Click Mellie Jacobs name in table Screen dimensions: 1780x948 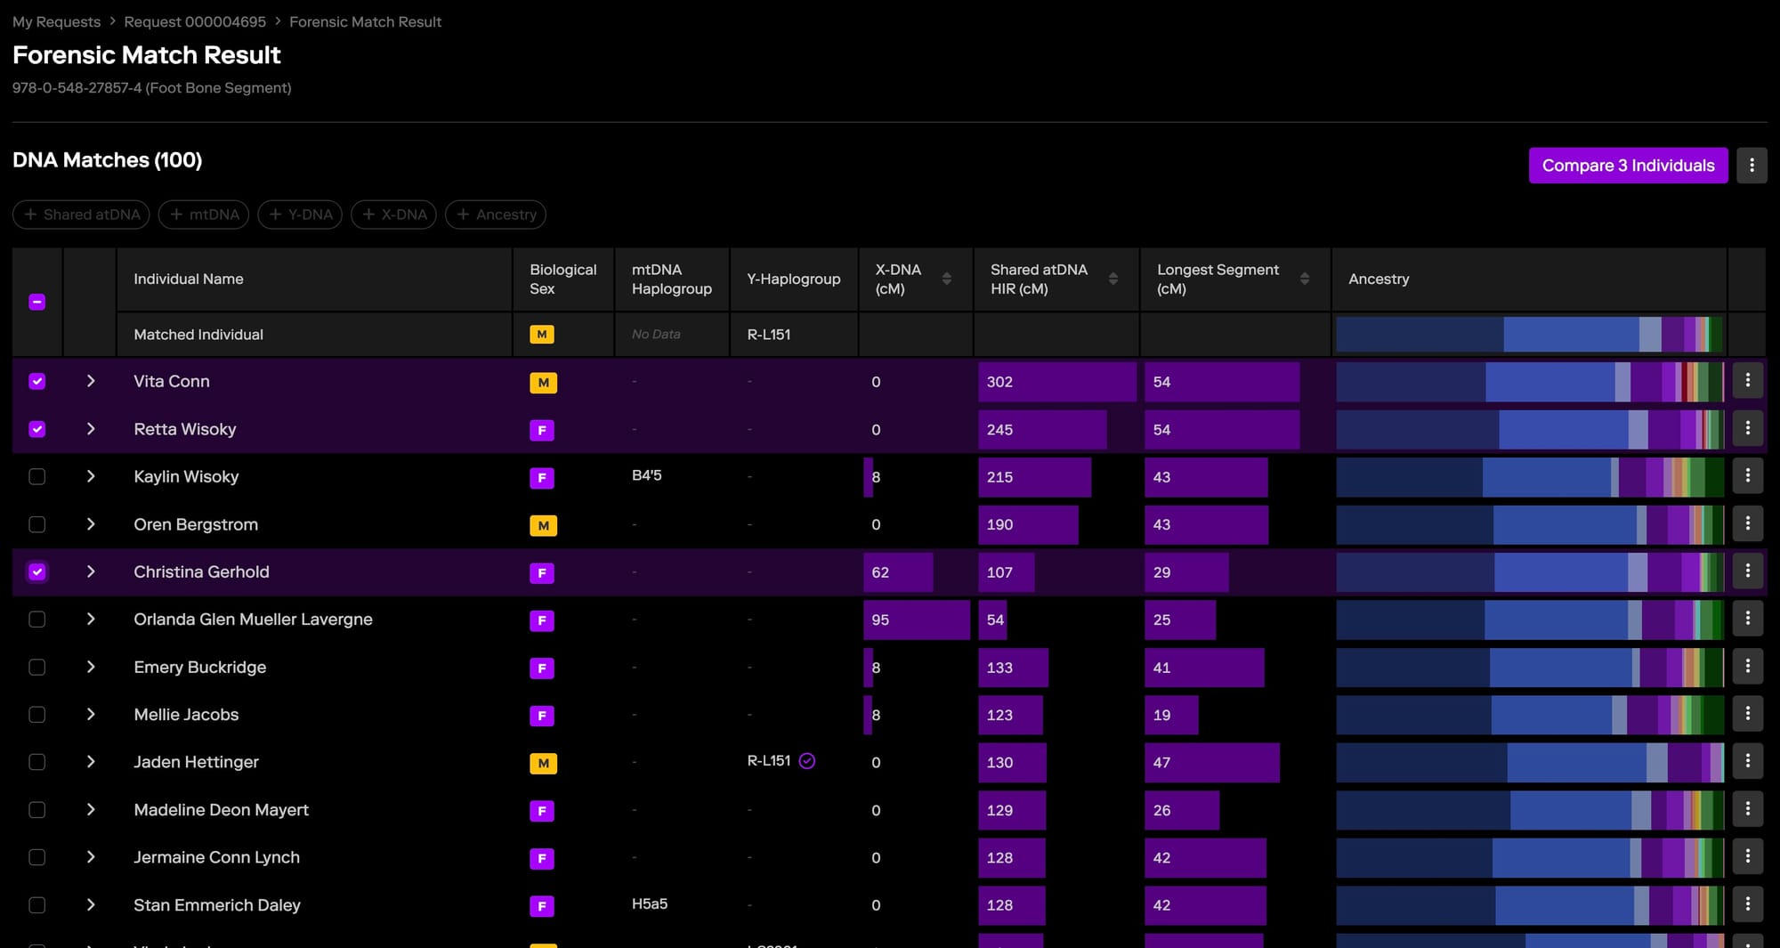point(186,715)
